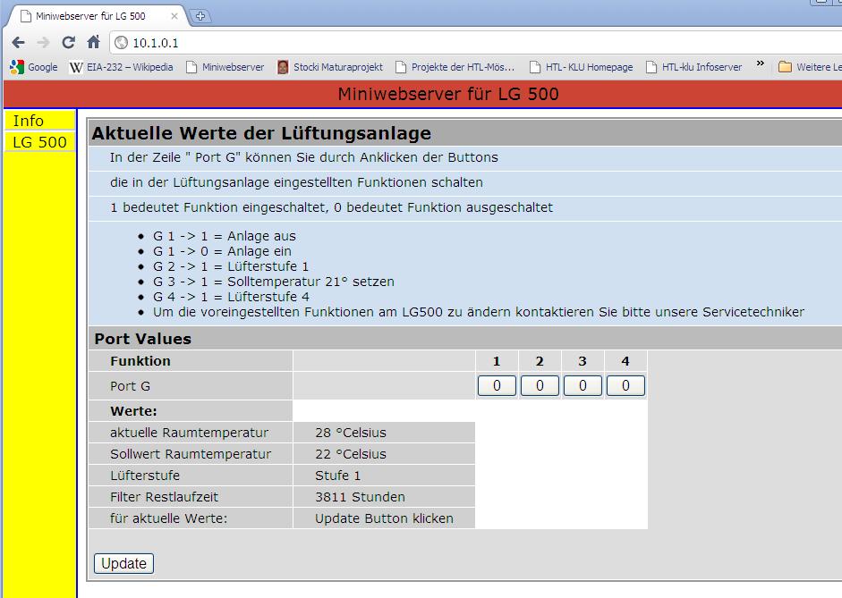Expand the bookmarks overflow chevron
The image size is (842, 598).
click(x=761, y=65)
